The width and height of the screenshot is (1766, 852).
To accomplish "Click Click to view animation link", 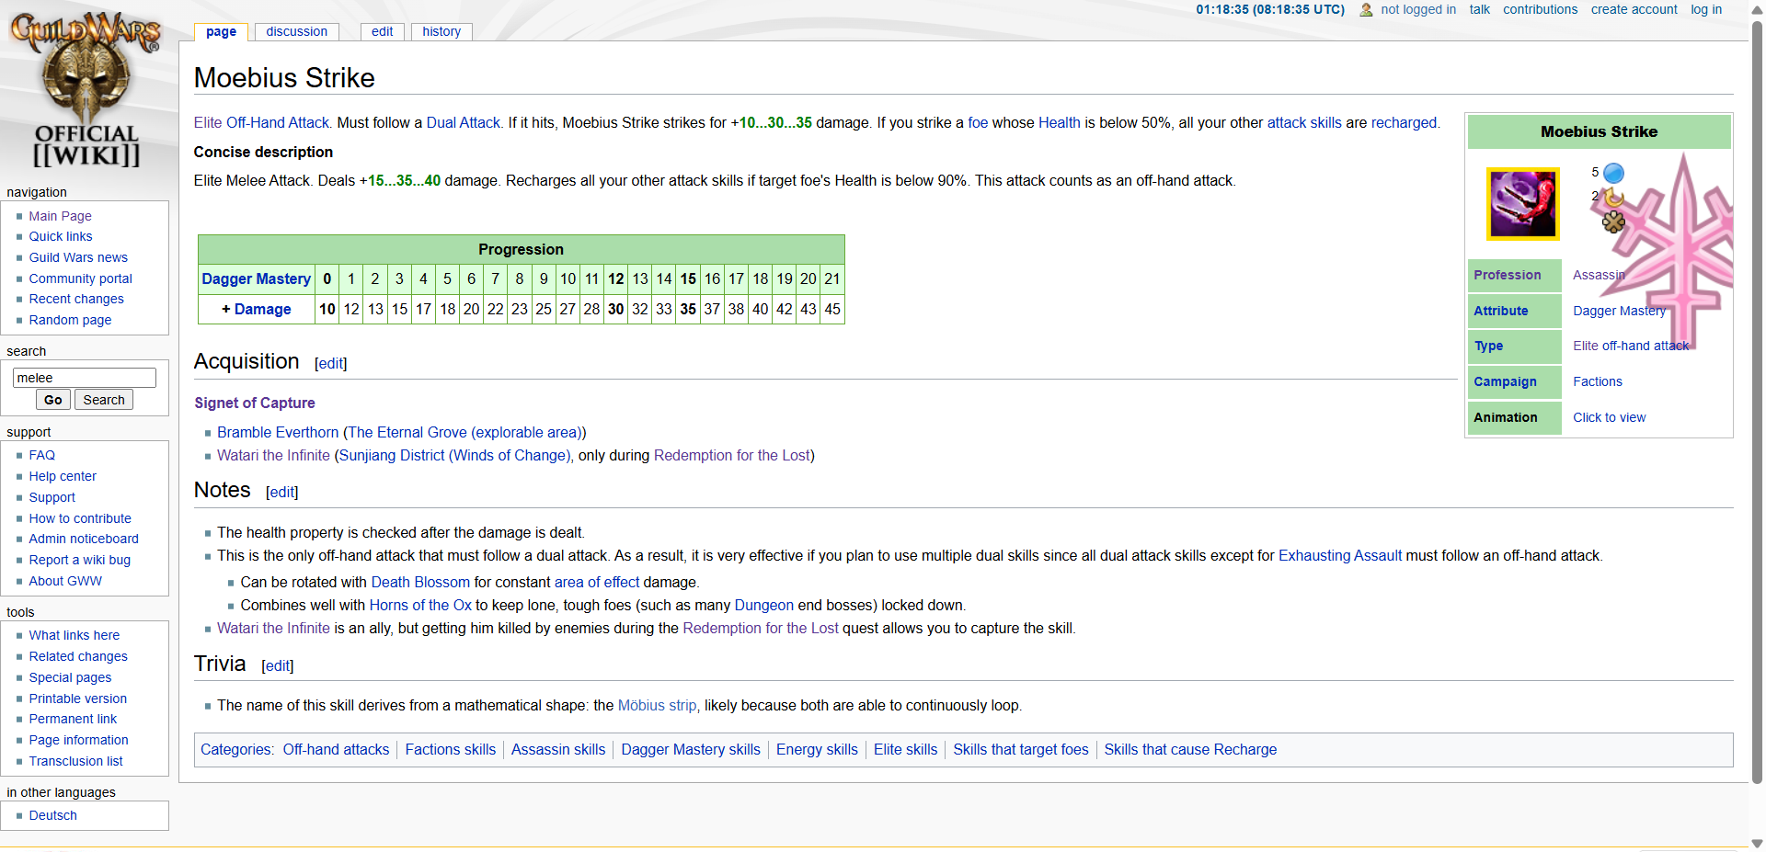I will click(x=1609, y=417).
